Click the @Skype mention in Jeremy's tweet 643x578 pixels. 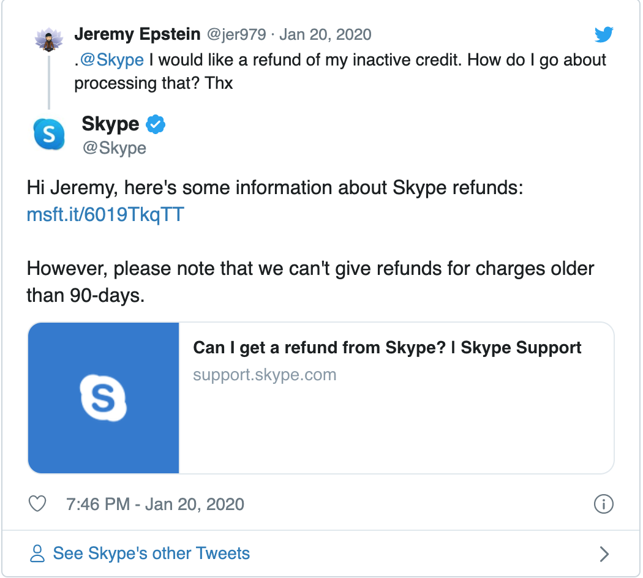pyautogui.click(x=112, y=60)
